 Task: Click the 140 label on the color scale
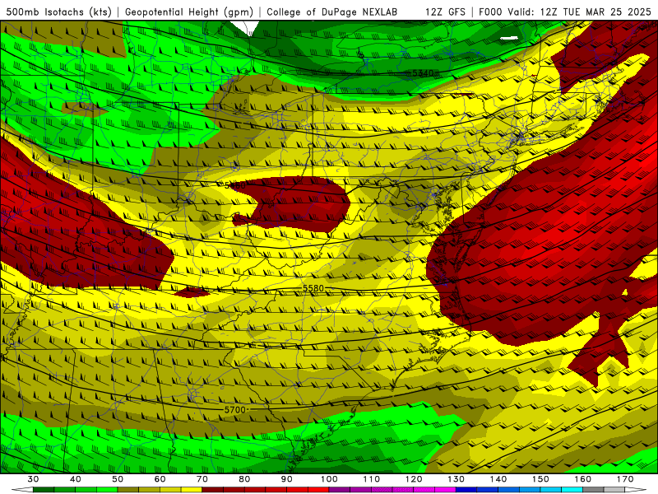coord(498,479)
